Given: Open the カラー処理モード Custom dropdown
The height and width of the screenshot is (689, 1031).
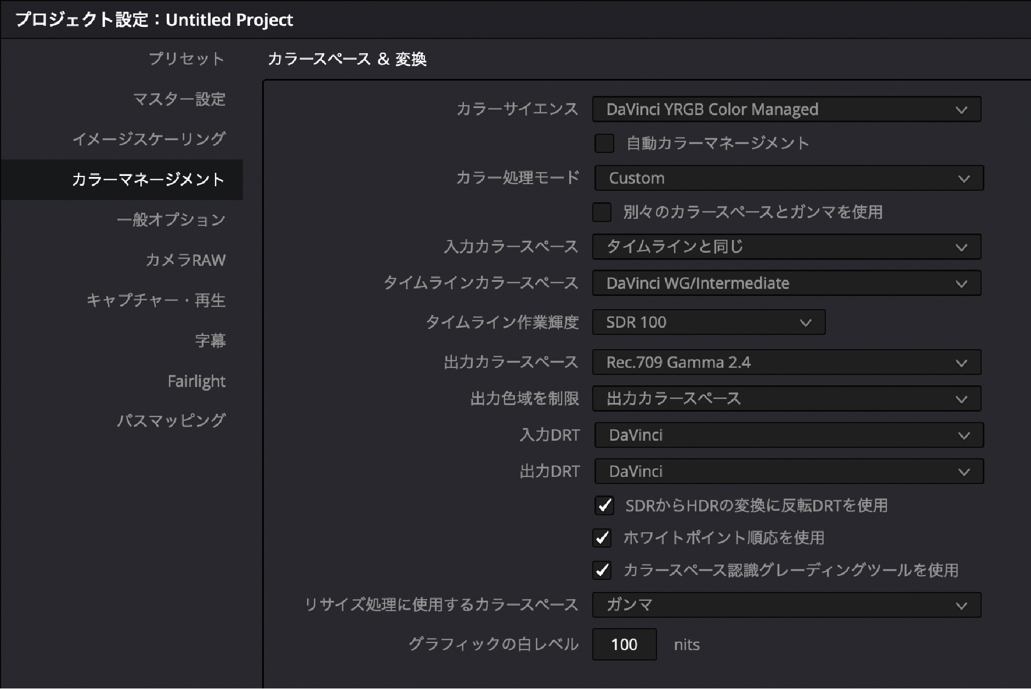Looking at the screenshot, I should [789, 178].
